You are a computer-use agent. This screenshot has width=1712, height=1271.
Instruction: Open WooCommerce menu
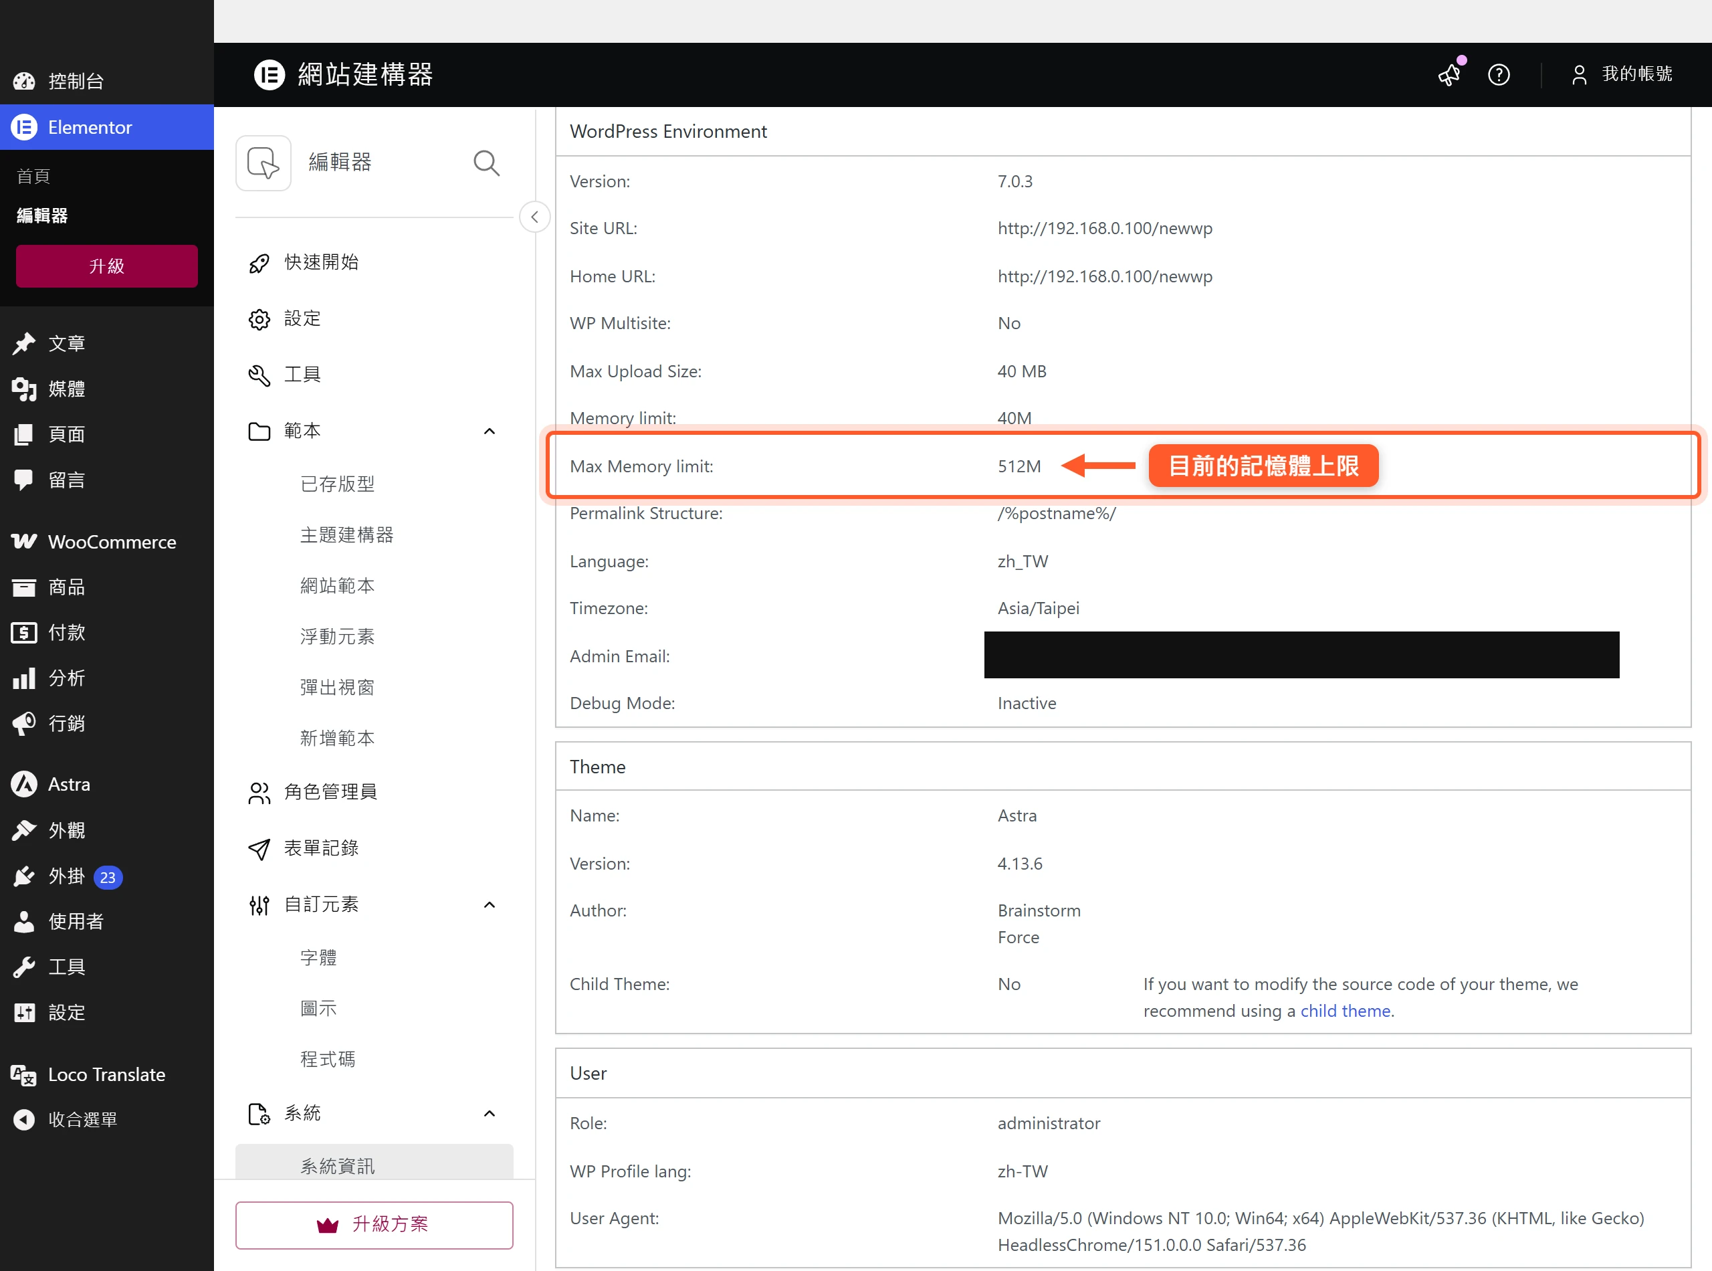(x=107, y=542)
